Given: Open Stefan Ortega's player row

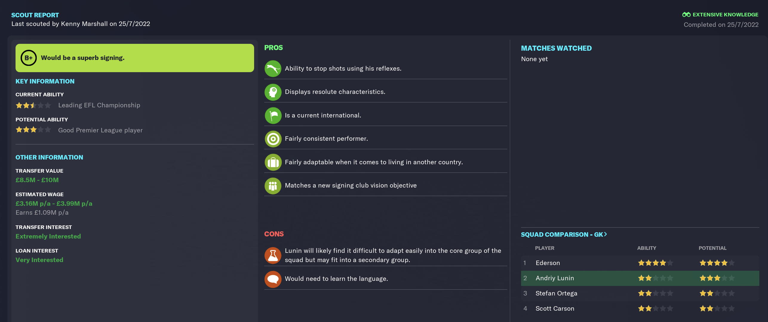Looking at the screenshot, I should click(640, 293).
